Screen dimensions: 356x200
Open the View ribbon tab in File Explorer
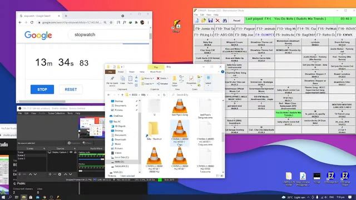point(142,72)
